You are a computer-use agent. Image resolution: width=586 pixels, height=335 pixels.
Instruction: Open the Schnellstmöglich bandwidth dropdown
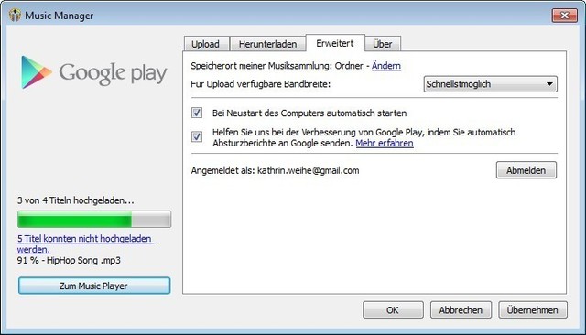pyautogui.click(x=491, y=84)
